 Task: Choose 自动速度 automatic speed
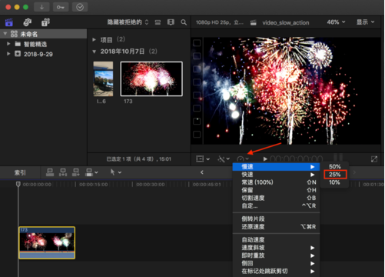pyautogui.click(x=276, y=240)
